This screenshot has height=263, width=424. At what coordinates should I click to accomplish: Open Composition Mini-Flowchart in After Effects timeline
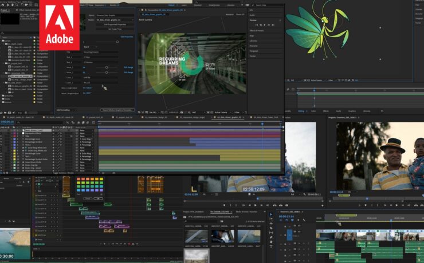[x=68, y=123]
